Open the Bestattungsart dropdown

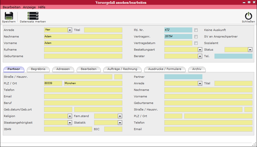200,50
